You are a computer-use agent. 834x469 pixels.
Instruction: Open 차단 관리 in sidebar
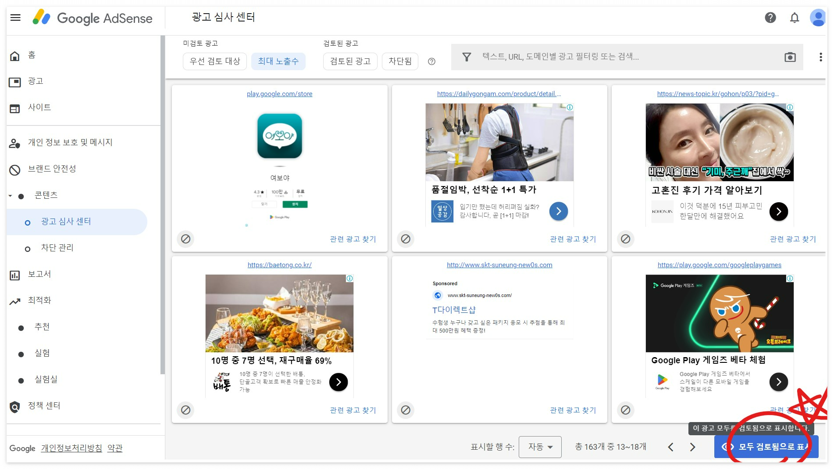point(57,248)
